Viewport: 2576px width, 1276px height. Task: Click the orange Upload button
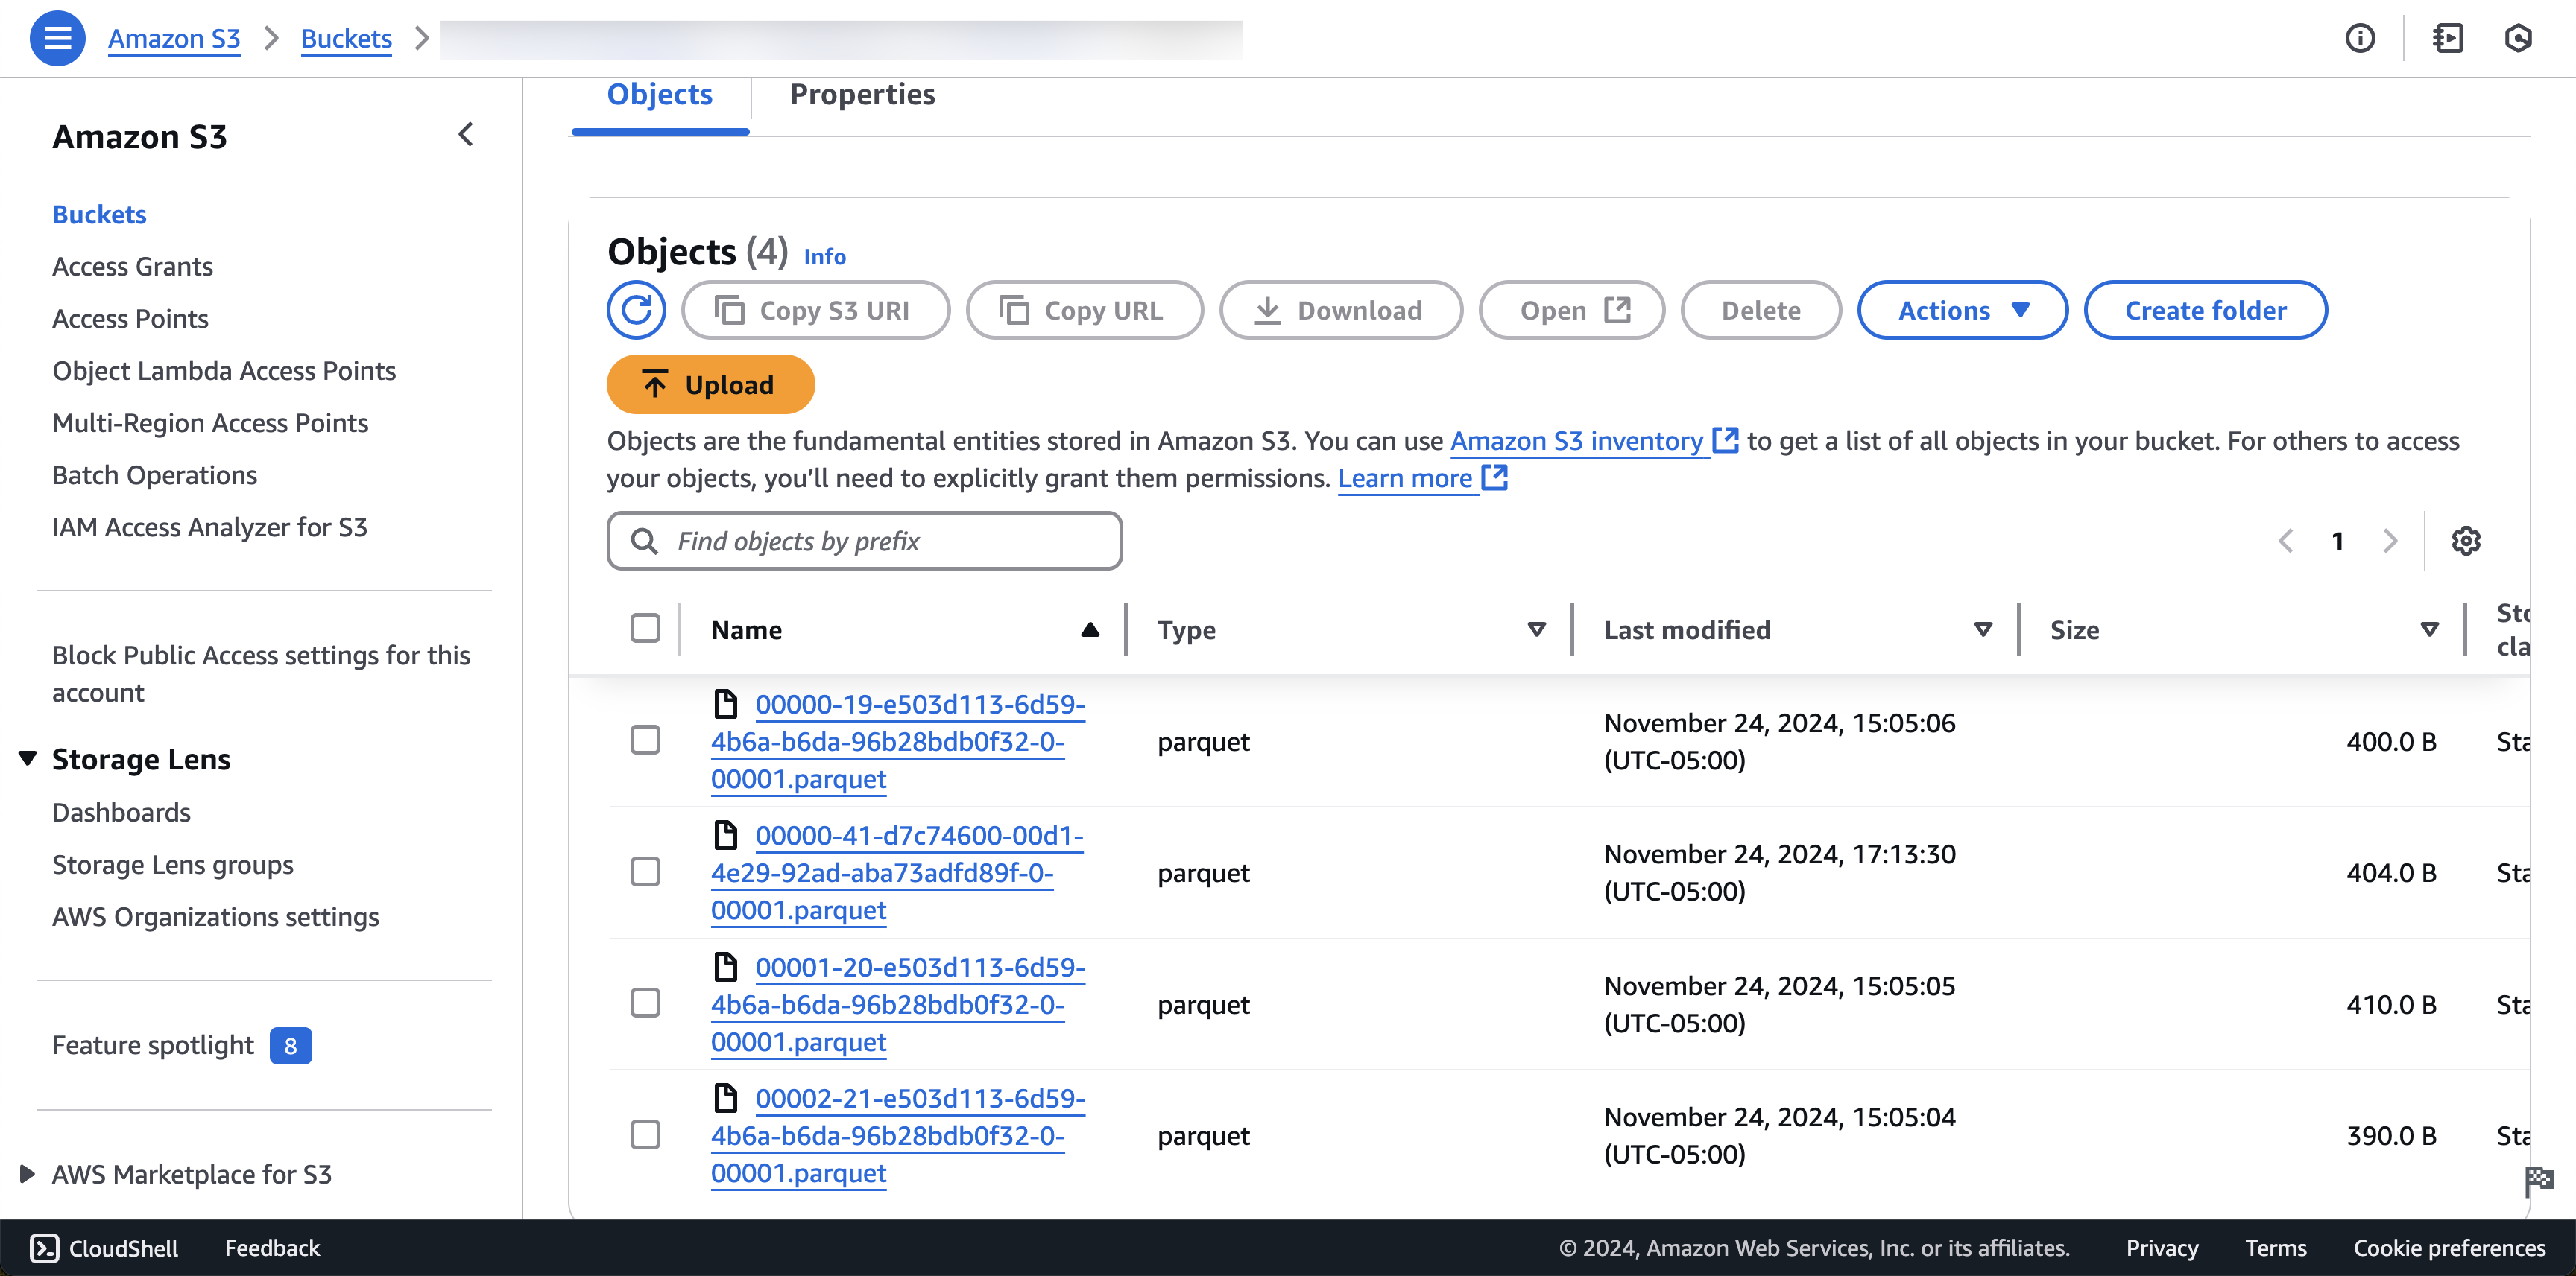[710, 384]
